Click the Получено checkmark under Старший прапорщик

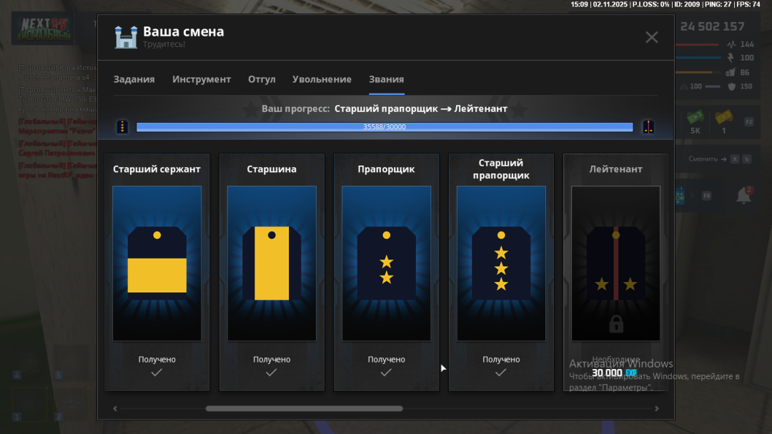[x=500, y=372]
